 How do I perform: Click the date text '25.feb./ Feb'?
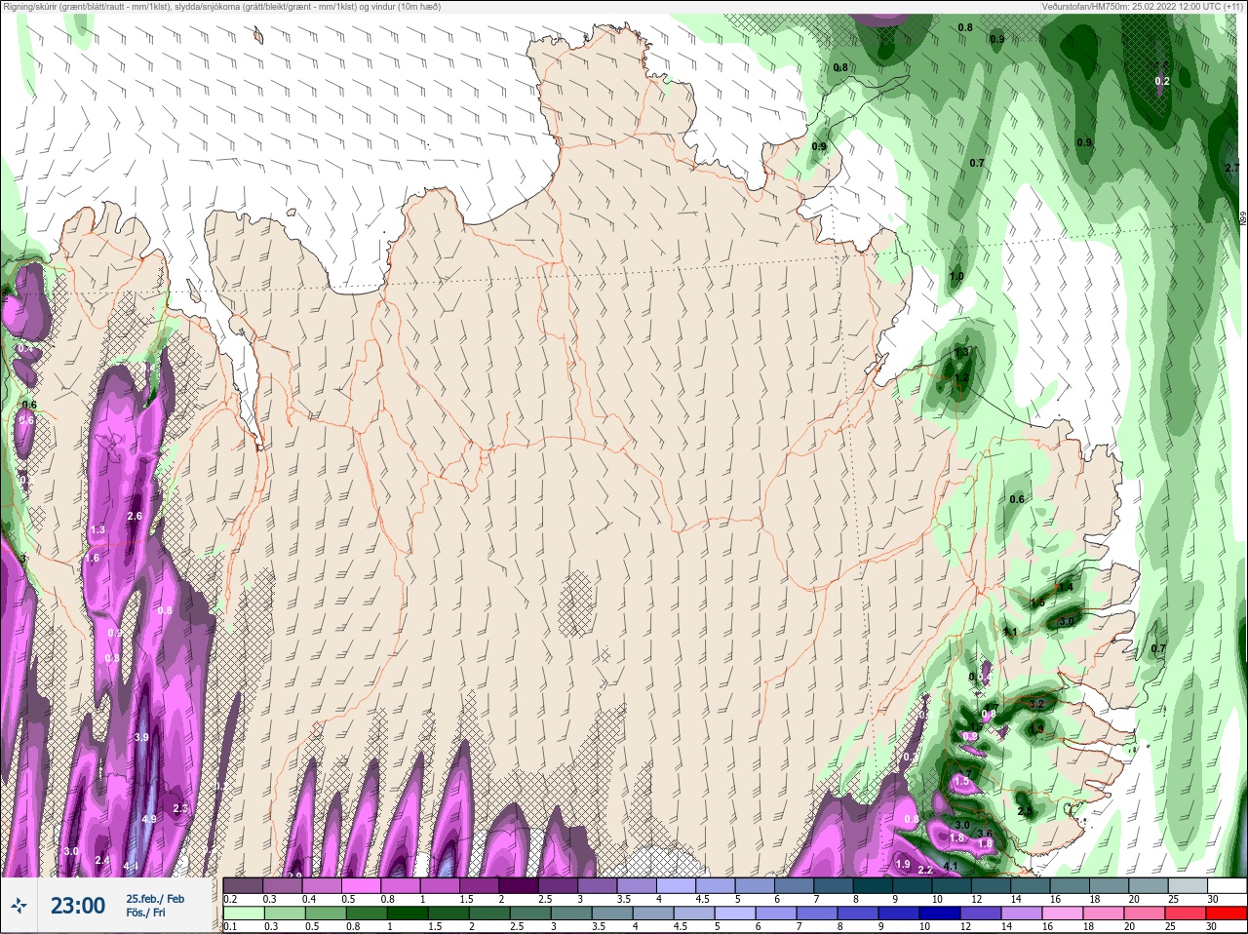pos(155,898)
